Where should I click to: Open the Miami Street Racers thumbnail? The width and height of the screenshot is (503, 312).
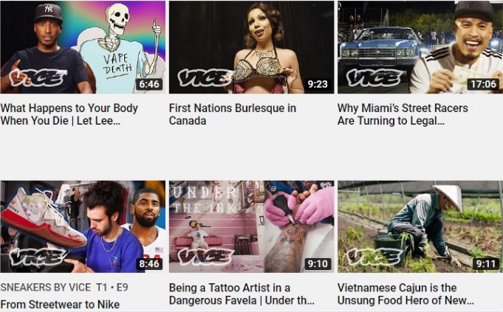tap(420, 47)
